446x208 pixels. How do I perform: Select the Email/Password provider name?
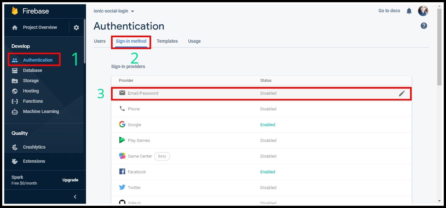(x=143, y=93)
